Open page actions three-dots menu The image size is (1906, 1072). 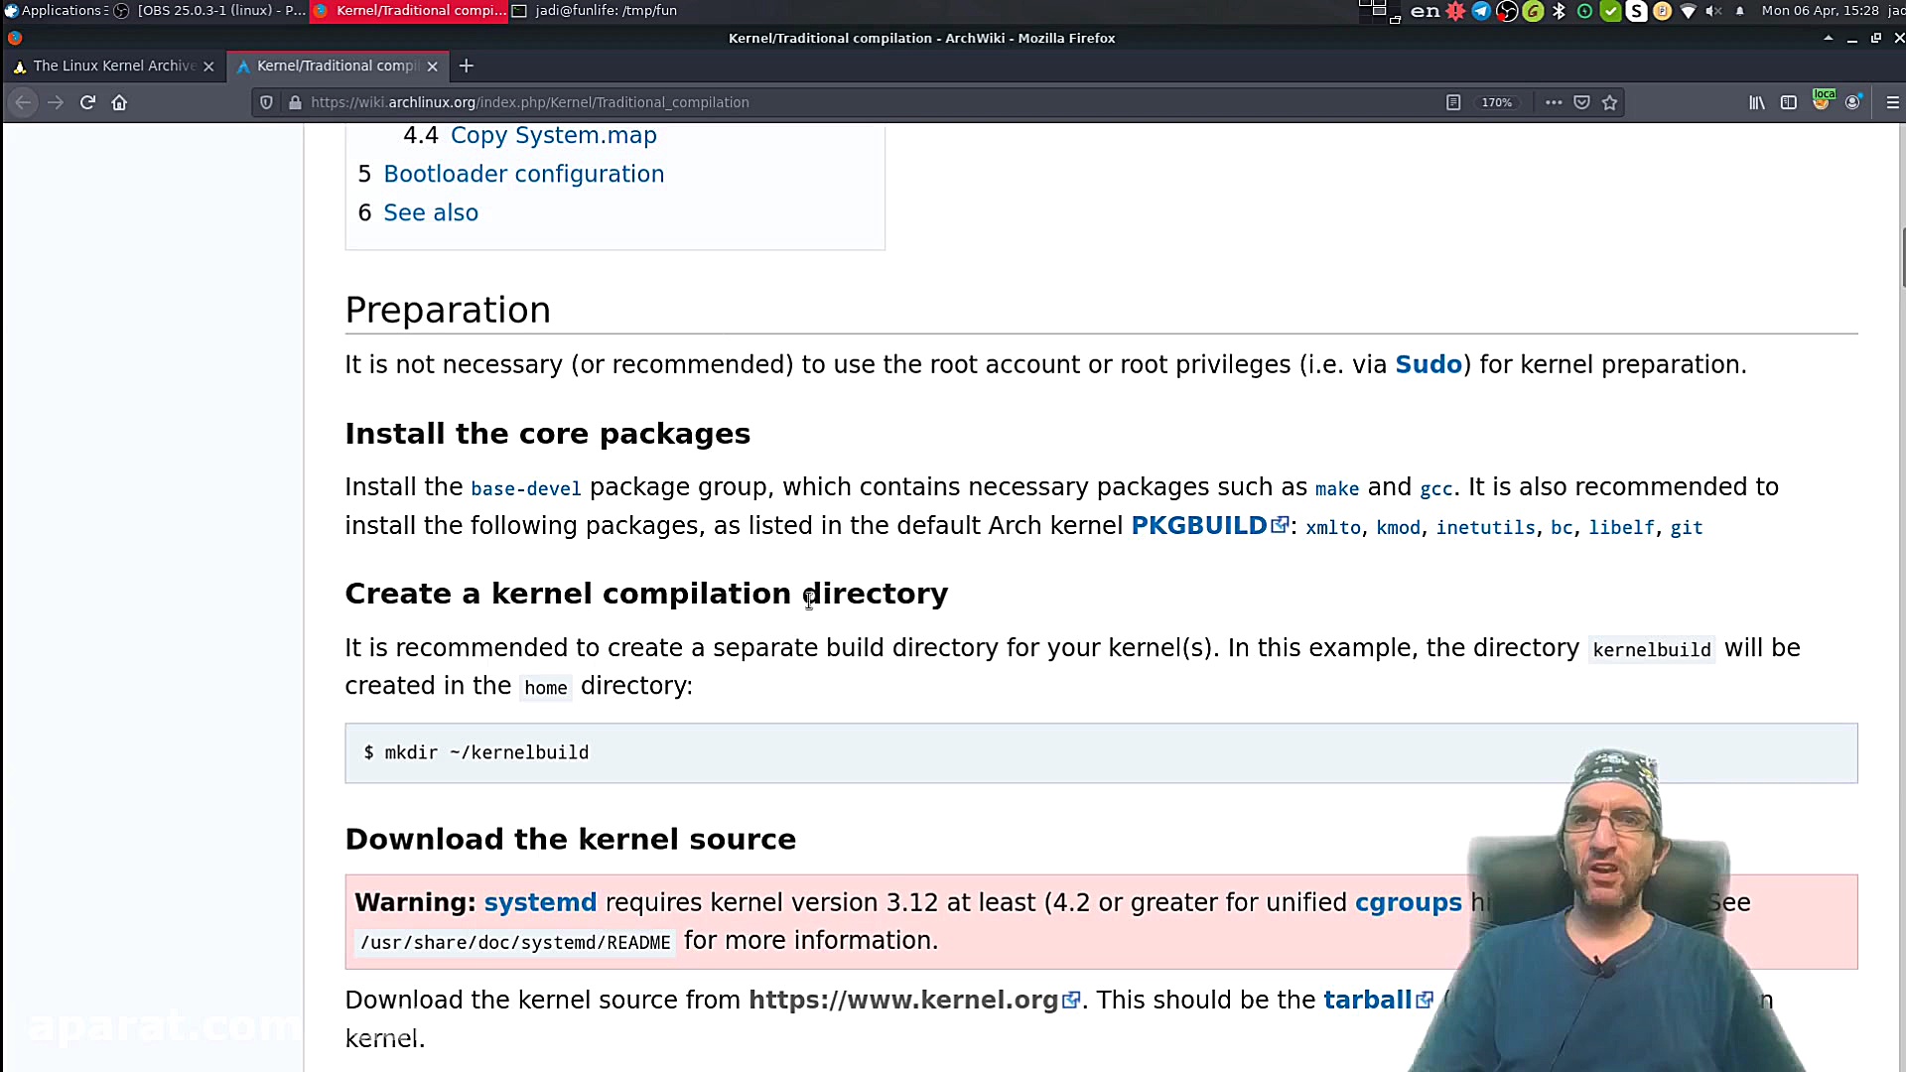1554,102
